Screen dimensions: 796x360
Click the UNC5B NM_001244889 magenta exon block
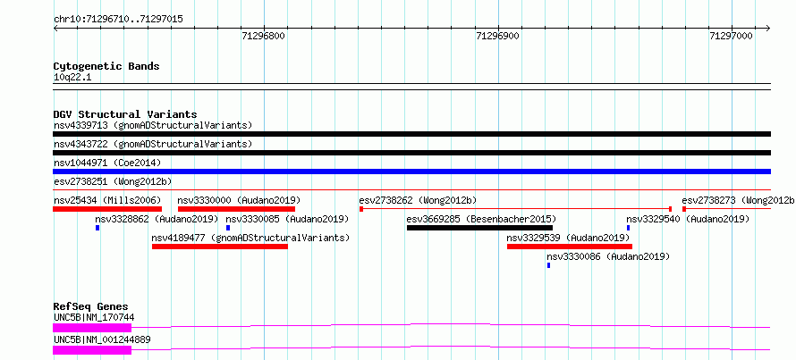(x=92, y=350)
